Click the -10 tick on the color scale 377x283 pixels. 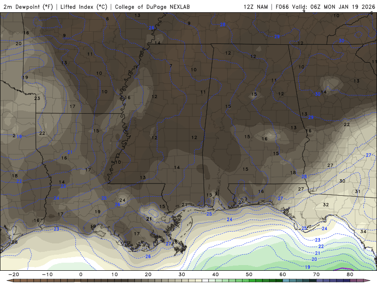coord(47,275)
